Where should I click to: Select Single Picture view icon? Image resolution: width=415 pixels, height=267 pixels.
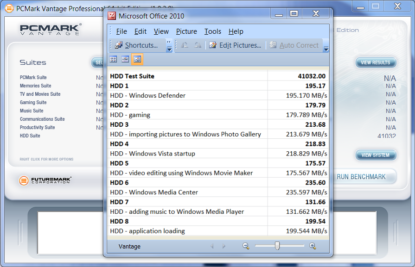click(x=137, y=59)
